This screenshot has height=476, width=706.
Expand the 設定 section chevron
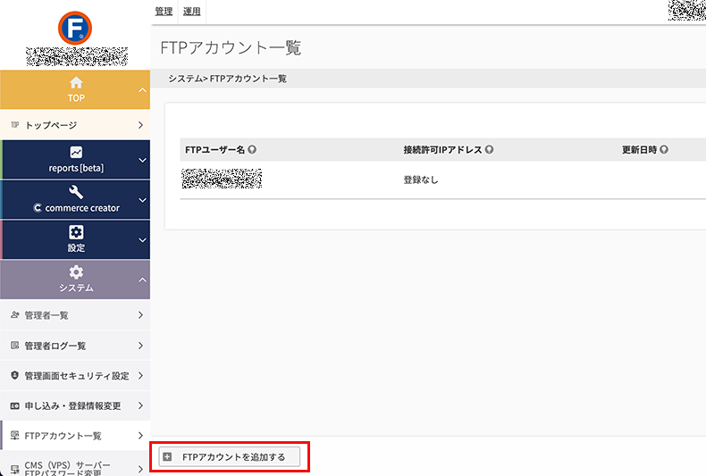[x=142, y=240]
